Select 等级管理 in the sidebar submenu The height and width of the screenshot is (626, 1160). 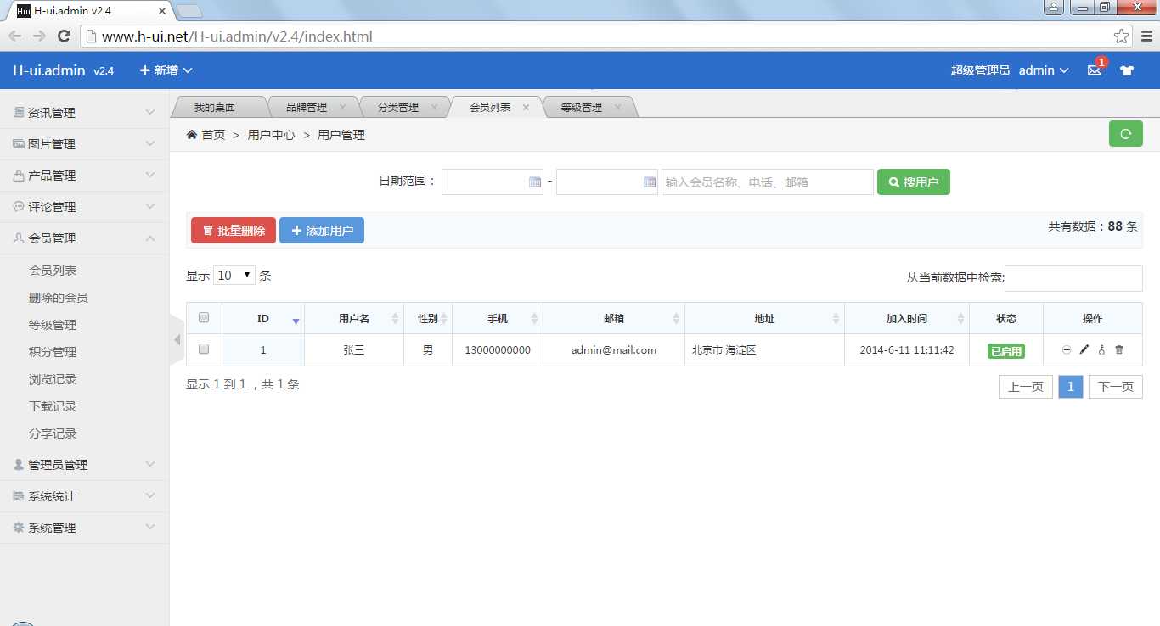(53, 325)
